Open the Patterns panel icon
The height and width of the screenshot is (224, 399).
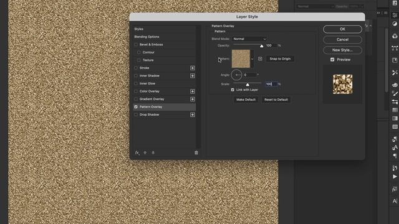click(x=395, y=126)
